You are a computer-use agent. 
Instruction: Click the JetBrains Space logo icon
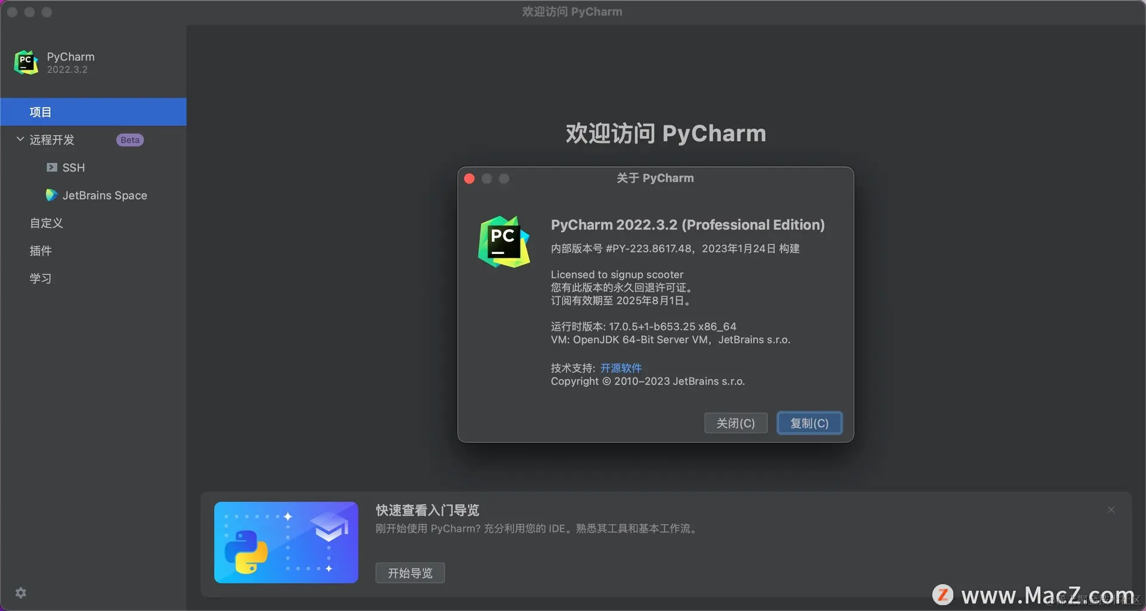tap(52, 195)
